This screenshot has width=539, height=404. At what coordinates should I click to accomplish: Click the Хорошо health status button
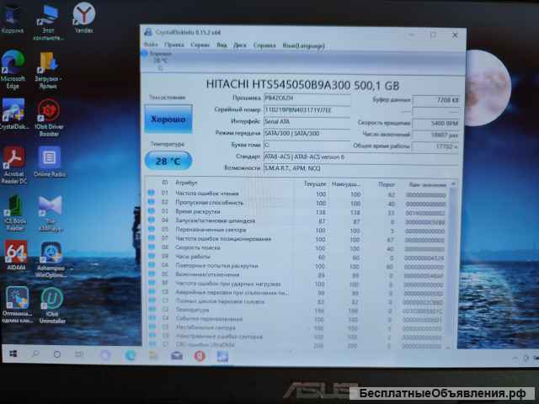(168, 119)
